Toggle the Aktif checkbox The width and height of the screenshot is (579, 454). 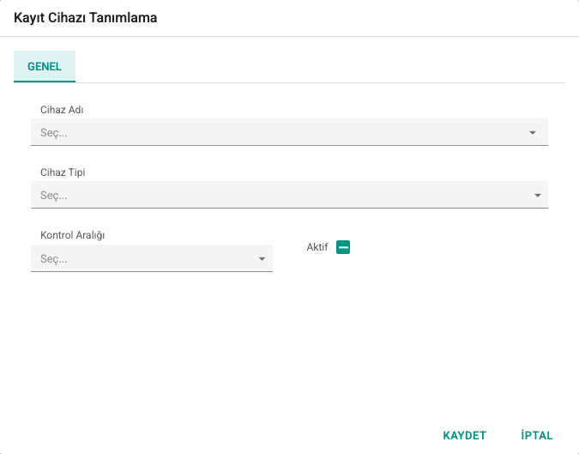[x=343, y=247]
